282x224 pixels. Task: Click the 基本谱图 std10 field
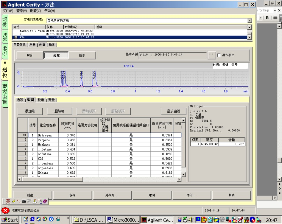tap(173, 55)
